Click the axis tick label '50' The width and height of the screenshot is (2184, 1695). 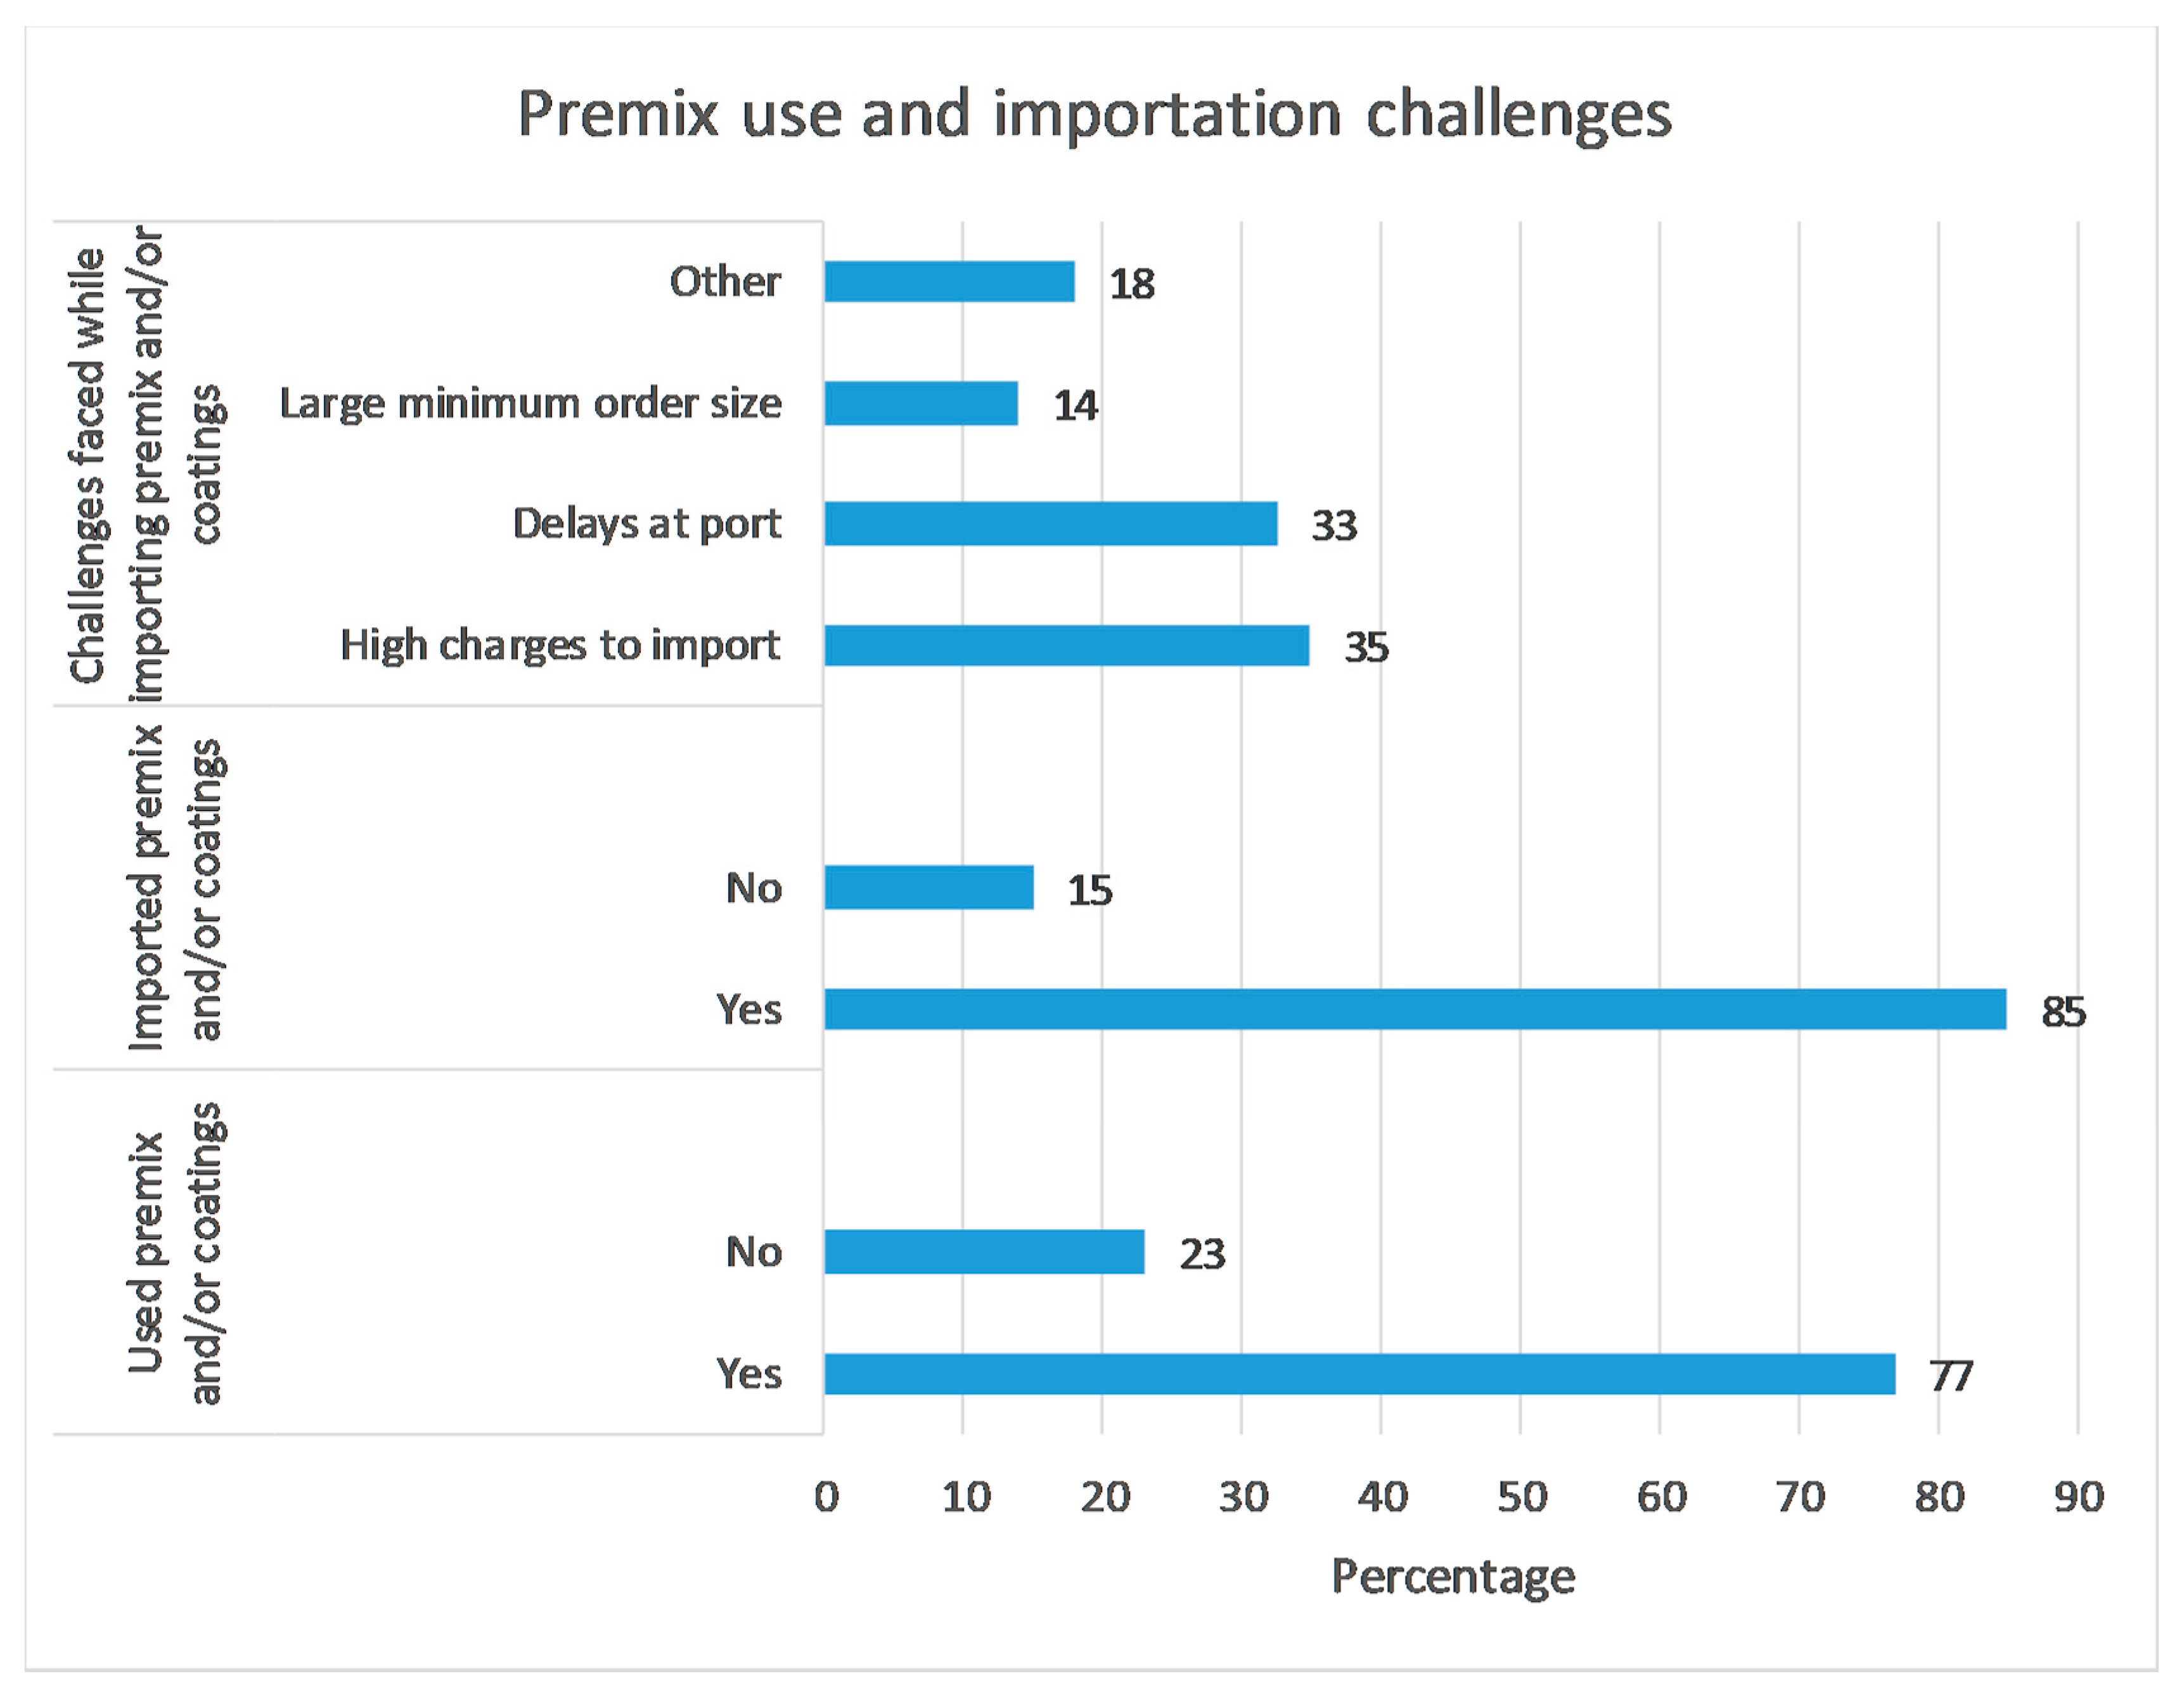(x=1521, y=1497)
